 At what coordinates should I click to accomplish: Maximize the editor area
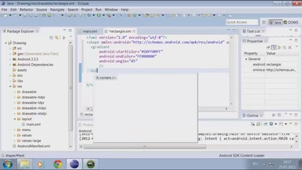[x=234, y=30]
